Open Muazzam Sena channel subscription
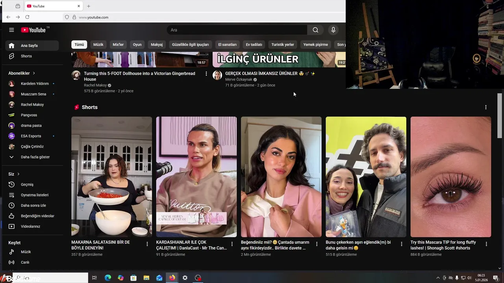This screenshot has width=504, height=283. pos(32,94)
